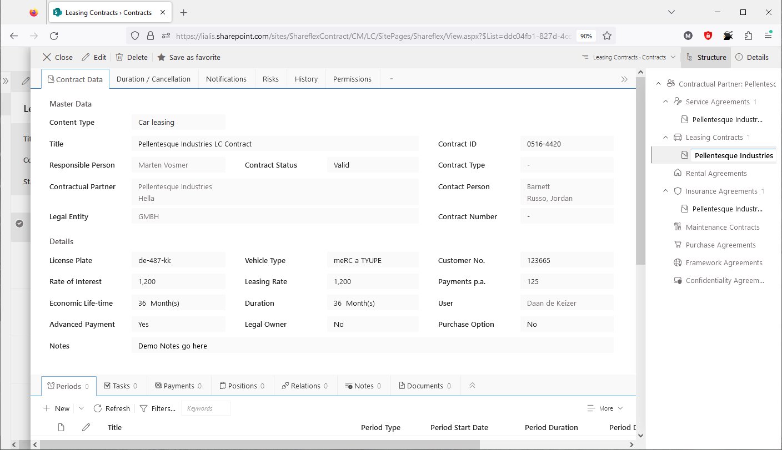Open the Documents tab
Image resolution: width=782 pixels, height=450 pixels.
(x=425, y=386)
